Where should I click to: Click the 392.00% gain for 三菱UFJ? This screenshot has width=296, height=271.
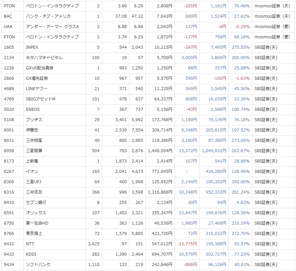(241, 182)
